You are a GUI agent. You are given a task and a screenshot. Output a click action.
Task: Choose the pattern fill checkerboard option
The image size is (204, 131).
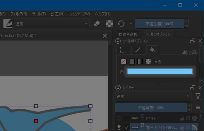click(x=148, y=61)
